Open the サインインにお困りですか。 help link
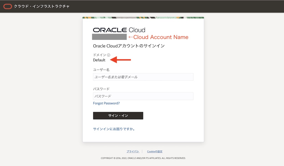 coord(114,129)
